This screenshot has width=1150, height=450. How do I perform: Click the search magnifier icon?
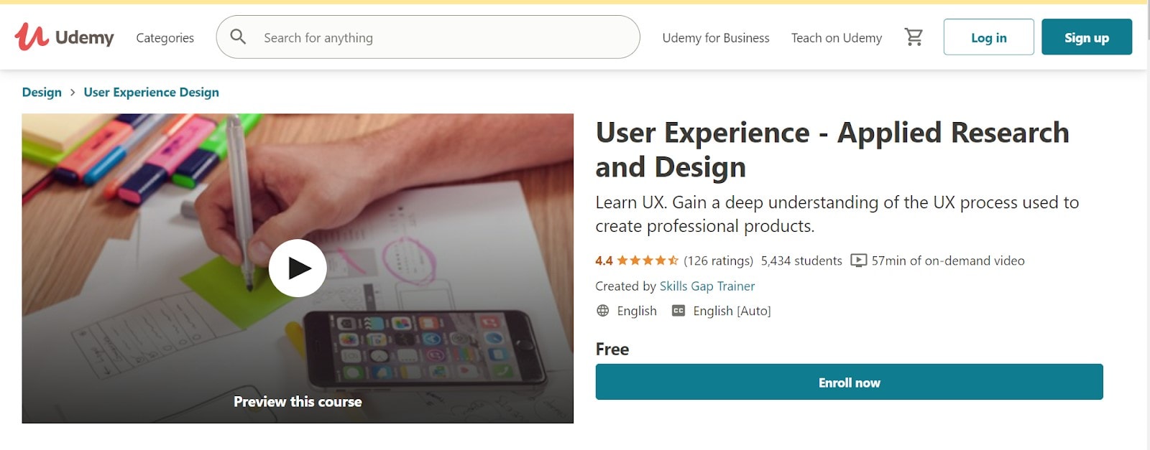pos(238,37)
